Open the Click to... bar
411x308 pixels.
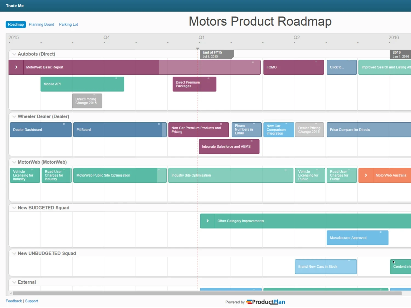tap(342, 67)
